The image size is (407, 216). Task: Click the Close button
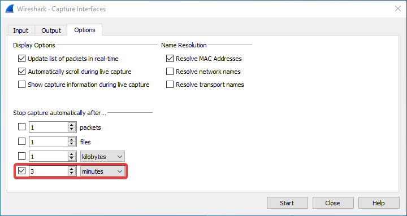coord(333,203)
